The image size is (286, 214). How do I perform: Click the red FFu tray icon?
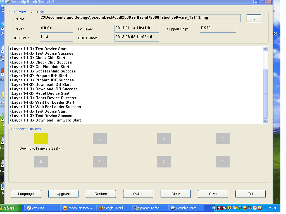(x=220, y=208)
